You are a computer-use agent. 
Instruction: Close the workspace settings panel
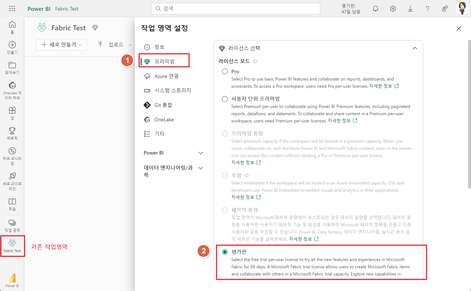tap(459, 29)
